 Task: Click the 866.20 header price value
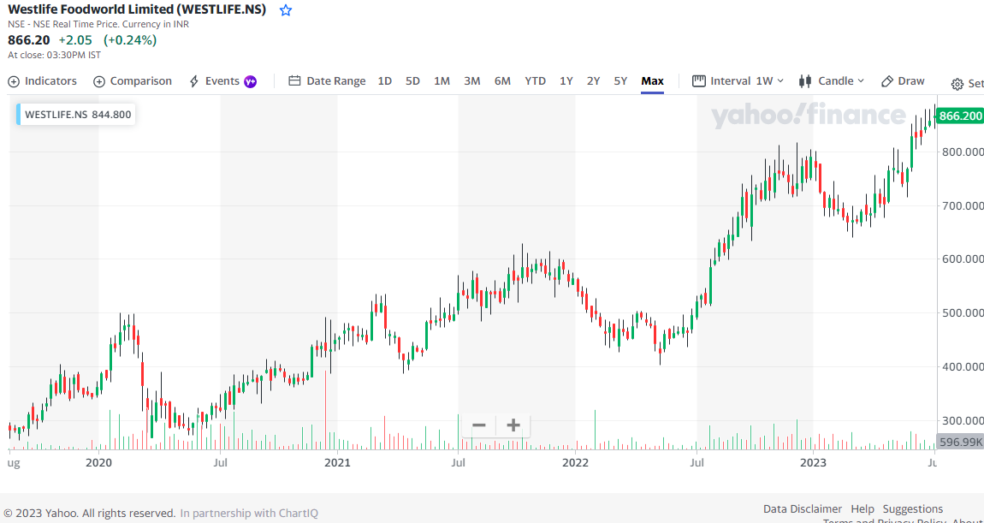click(29, 40)
